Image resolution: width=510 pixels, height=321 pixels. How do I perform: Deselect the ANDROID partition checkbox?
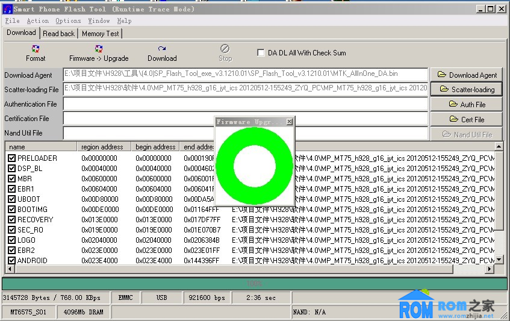point(12,261)
